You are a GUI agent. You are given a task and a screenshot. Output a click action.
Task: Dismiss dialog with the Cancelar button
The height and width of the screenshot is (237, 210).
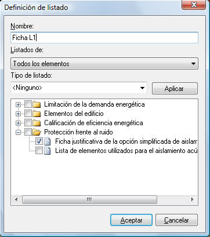176,220
